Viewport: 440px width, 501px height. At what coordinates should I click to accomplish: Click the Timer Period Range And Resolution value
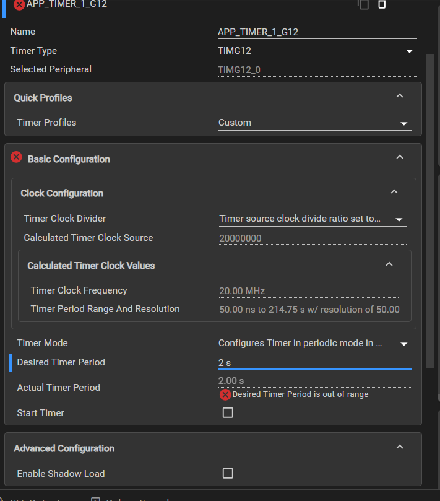[309, 310]
